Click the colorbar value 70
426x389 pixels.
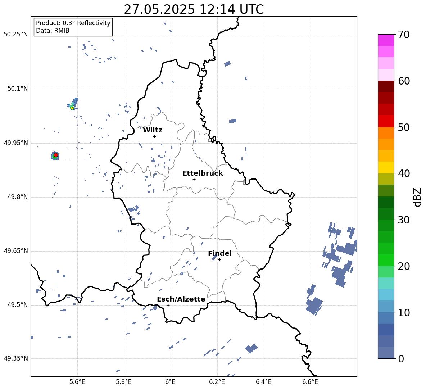click(x=404, y=35)
